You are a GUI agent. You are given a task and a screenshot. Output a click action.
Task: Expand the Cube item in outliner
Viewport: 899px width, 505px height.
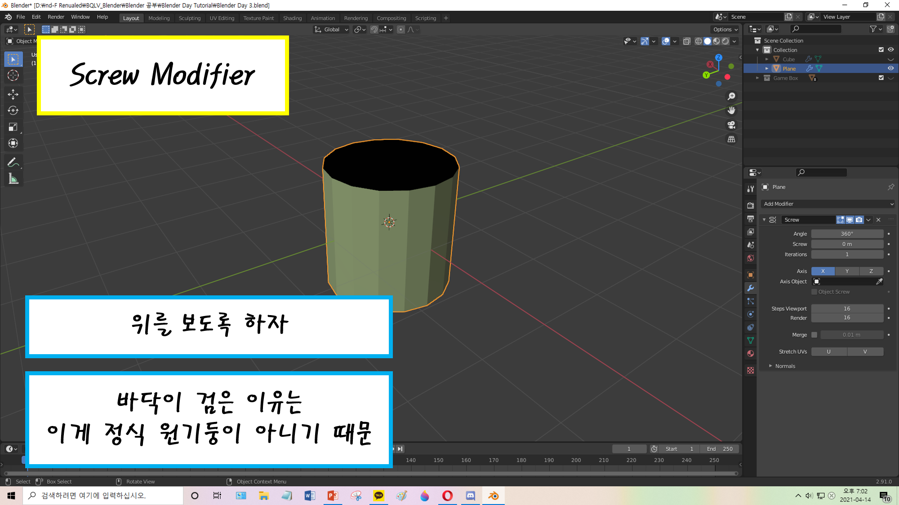point(767,59)
